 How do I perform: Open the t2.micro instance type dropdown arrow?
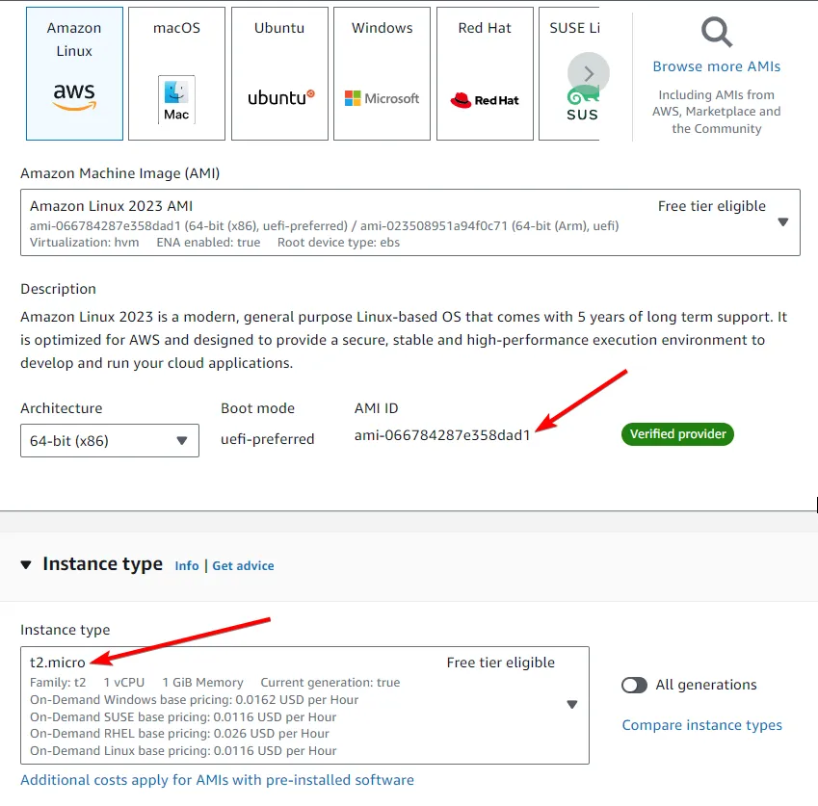[x=571, y=703]
